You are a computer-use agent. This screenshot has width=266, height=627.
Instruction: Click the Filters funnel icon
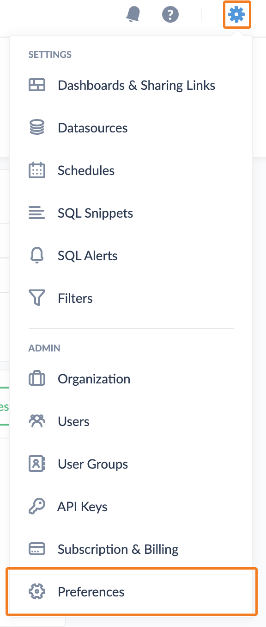click(37, 298)
